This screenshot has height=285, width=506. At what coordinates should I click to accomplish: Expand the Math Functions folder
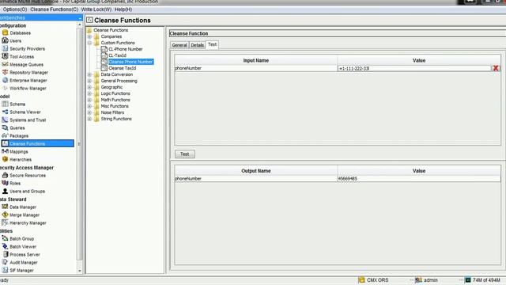point(89,100)
